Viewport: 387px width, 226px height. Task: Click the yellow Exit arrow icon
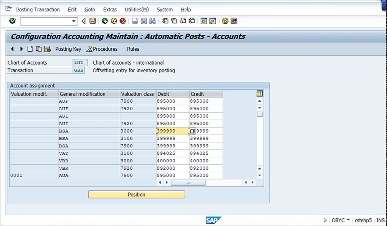(x=114, y=21)
